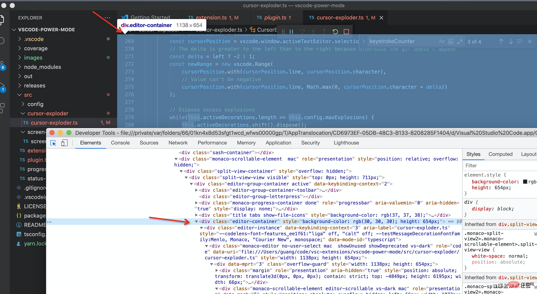Open the Computed styles pane

[x=500, y=154]
